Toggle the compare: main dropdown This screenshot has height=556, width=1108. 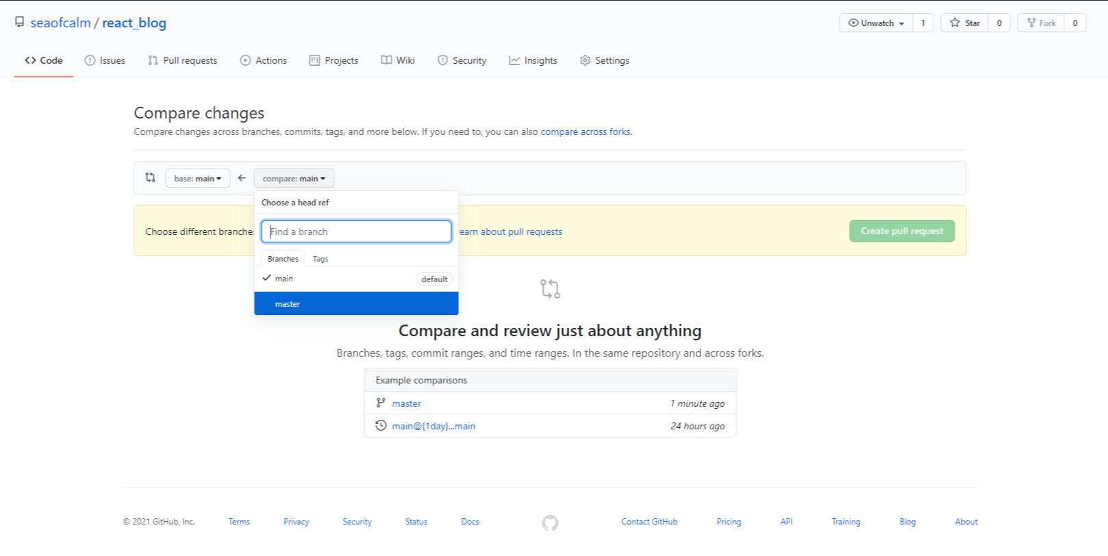(294, 178)
